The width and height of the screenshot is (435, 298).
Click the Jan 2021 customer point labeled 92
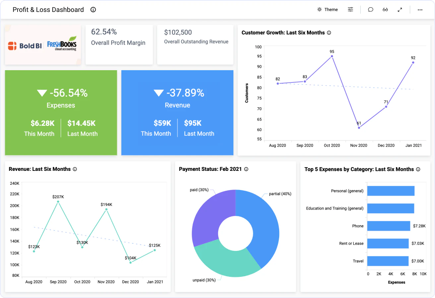413,63
